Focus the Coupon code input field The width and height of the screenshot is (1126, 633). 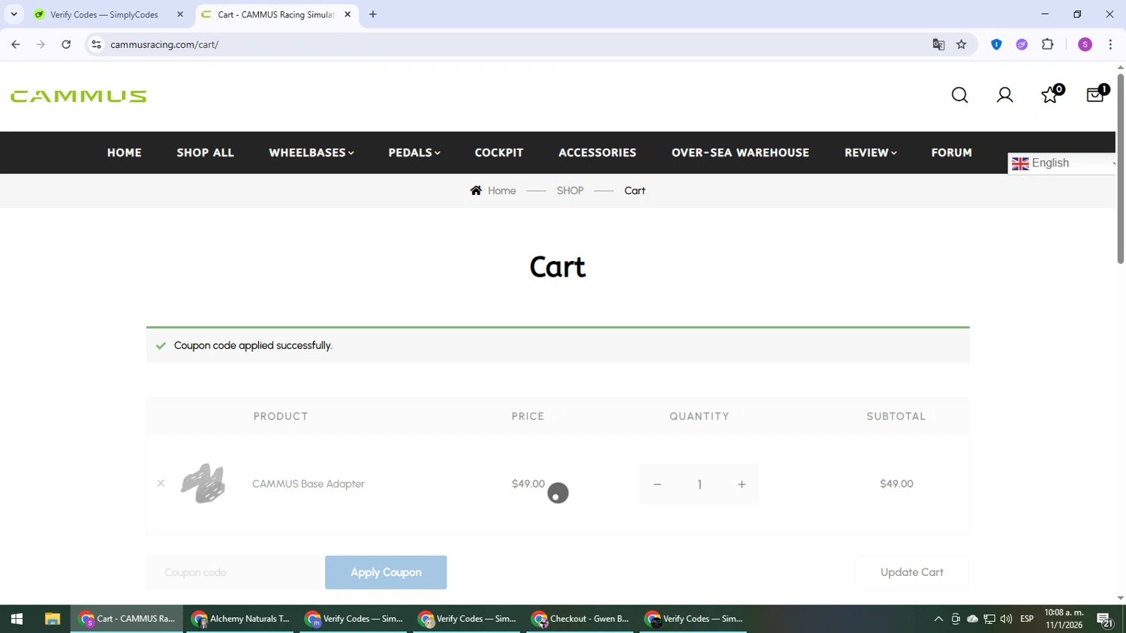click(x=235, y=572)
